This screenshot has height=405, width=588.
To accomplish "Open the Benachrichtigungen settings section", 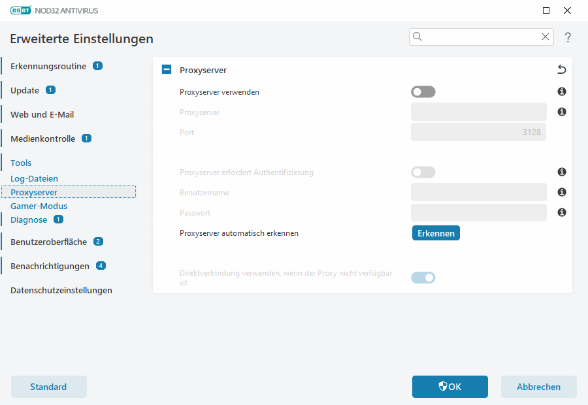I will (x=50, y=266).
